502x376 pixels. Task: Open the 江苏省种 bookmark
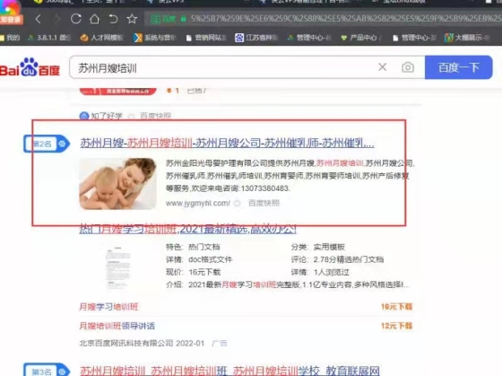[x=256, y=38]
